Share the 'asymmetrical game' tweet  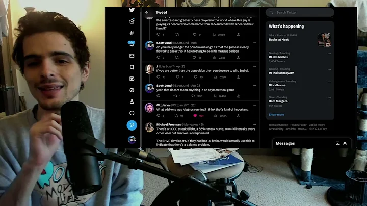[238, 96]
